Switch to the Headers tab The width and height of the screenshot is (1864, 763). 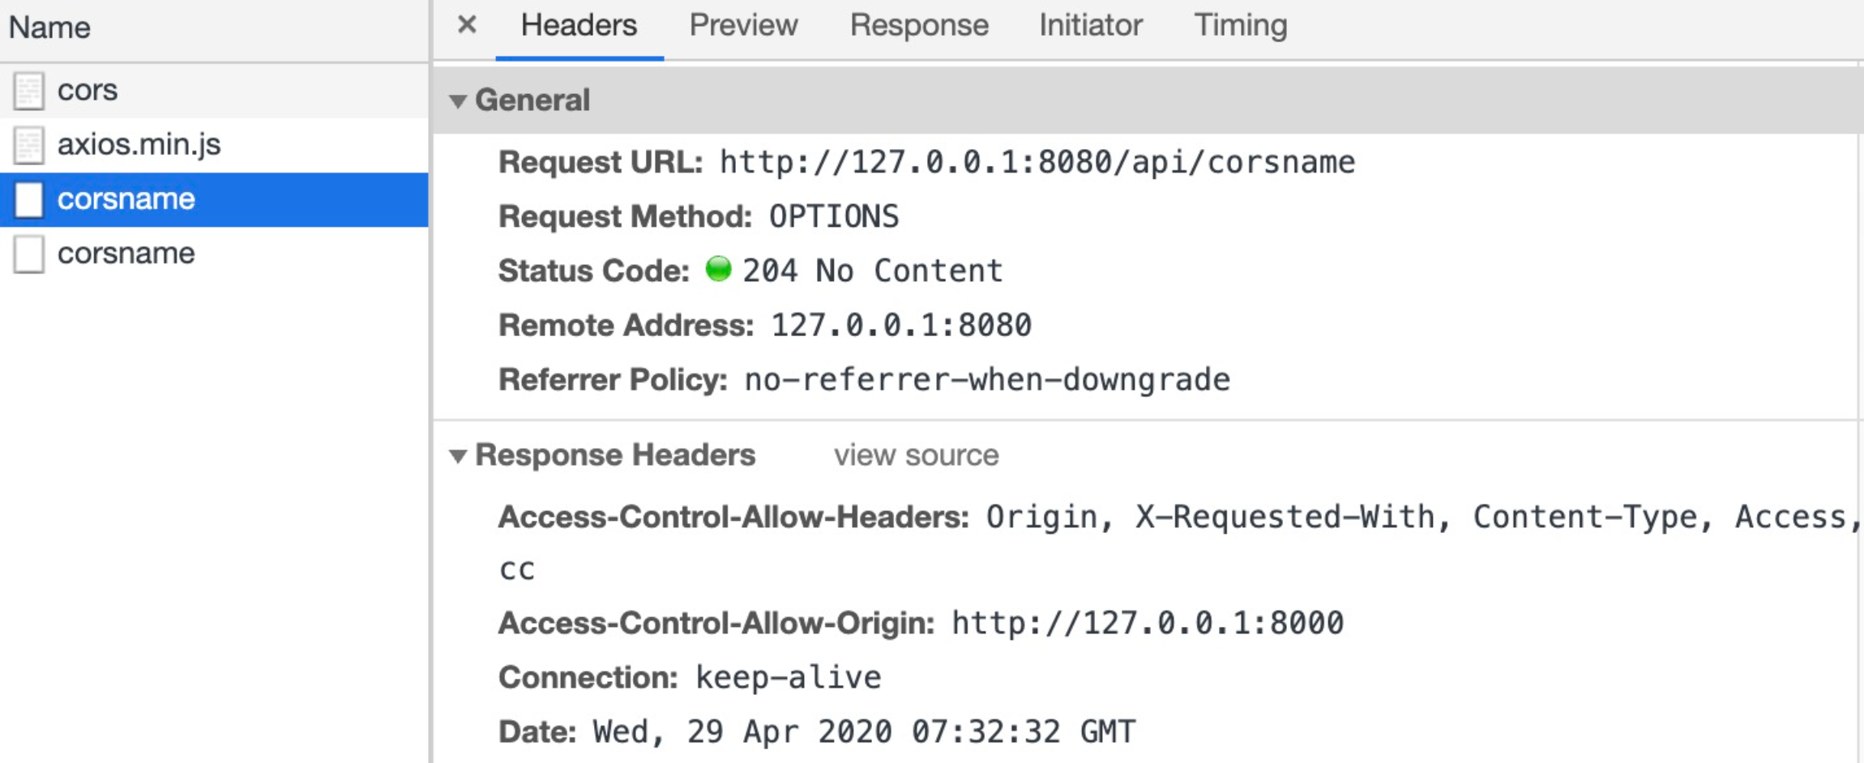click(579, 26)
